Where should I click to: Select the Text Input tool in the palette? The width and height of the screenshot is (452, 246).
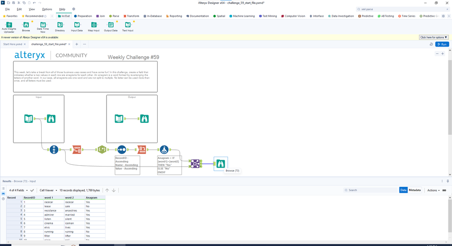tap(128, 27)
